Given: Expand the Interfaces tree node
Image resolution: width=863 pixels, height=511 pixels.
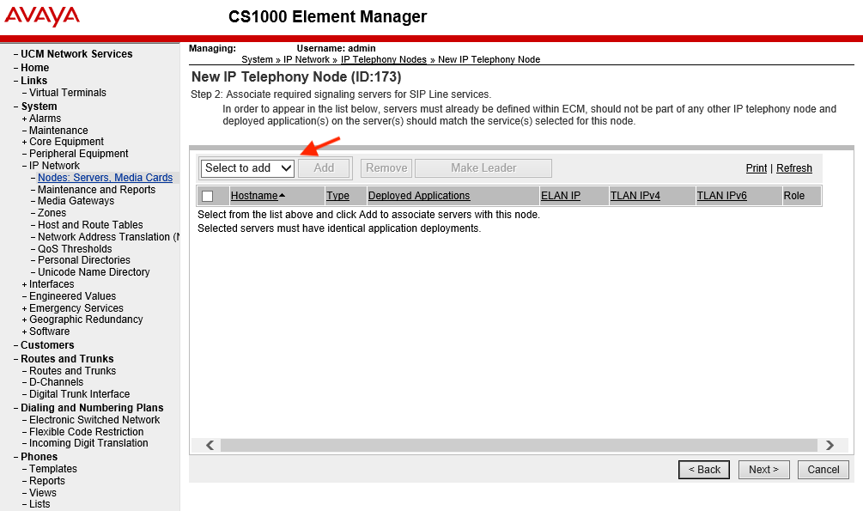Looking at the screenshot, I should [x=24, y=284].
